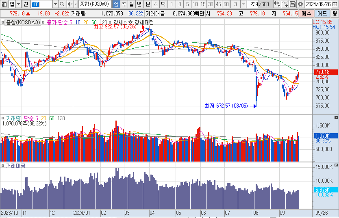
Task: Toggle the 종합(KOSDAQ) series legend checkbox
Action: point(2,22)
